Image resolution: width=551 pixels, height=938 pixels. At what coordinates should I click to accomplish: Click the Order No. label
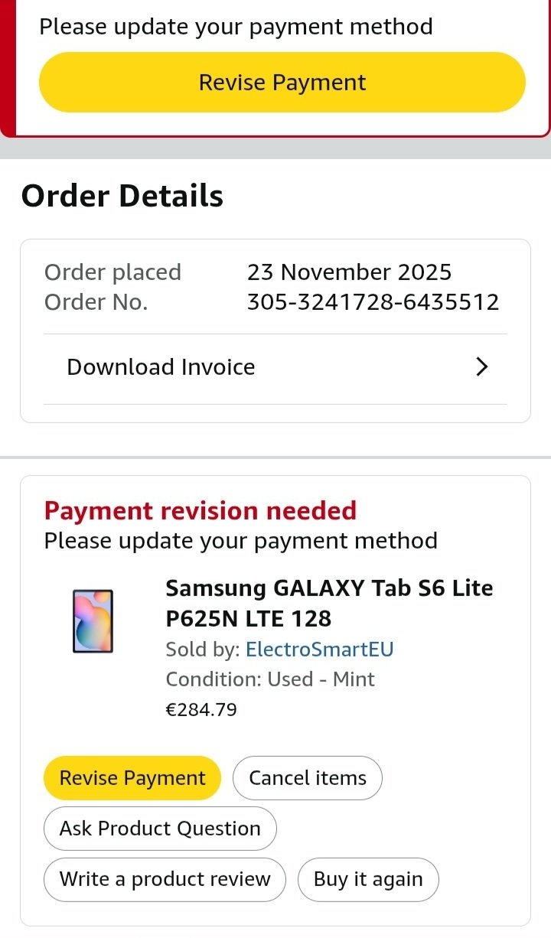[96, 302]
